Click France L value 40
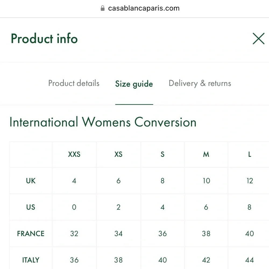269x269 pixels. click(250, 234)
